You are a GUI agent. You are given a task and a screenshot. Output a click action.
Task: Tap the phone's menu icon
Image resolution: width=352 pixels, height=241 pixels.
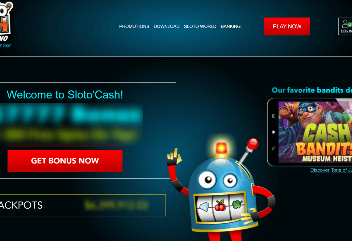(x=274, y=116)
